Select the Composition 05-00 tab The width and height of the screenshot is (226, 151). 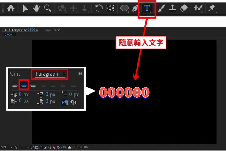23,30
